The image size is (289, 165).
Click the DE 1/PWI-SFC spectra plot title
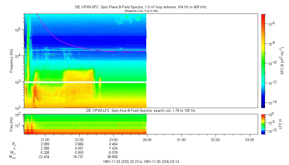coord(141,7)
